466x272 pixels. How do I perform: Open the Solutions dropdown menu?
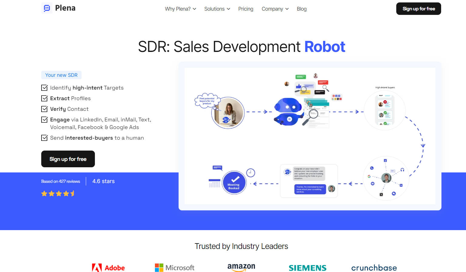point(217,9)
